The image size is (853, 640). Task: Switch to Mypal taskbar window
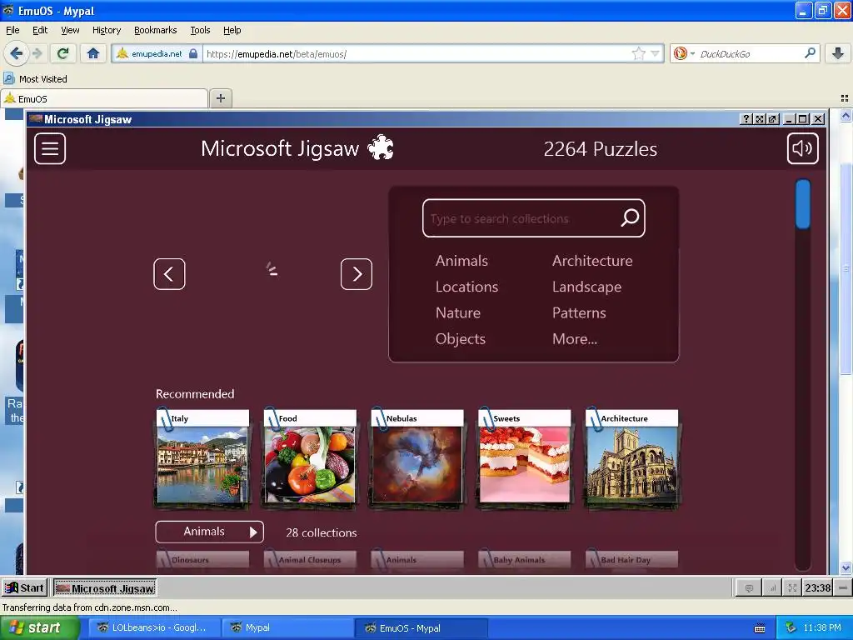point(287,628)
